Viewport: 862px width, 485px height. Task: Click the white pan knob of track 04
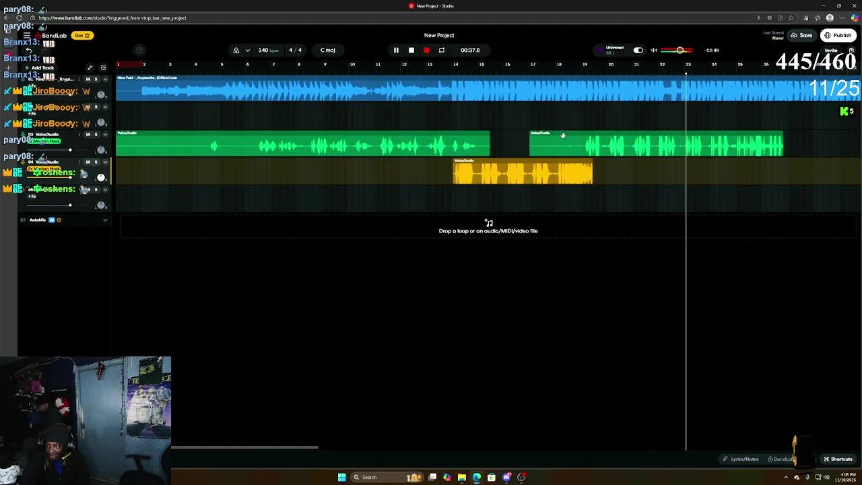tap(101, 177)
